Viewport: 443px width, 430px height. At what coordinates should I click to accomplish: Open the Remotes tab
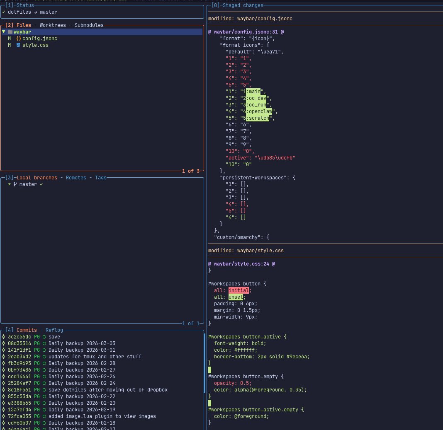coord(76,178)
